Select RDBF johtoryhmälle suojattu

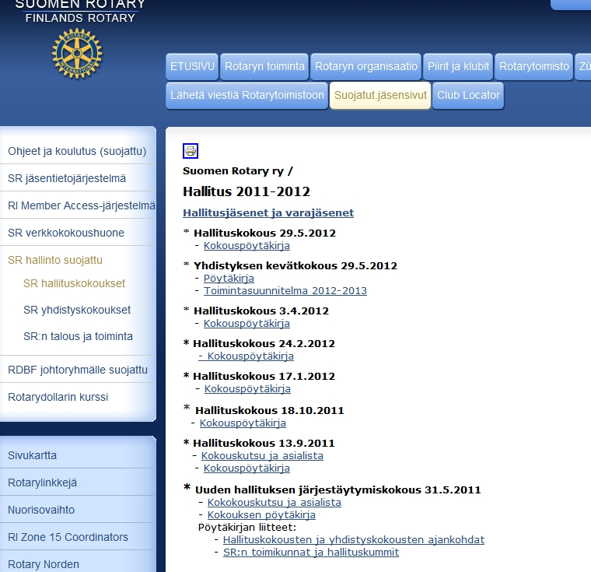tap(77, 370)
